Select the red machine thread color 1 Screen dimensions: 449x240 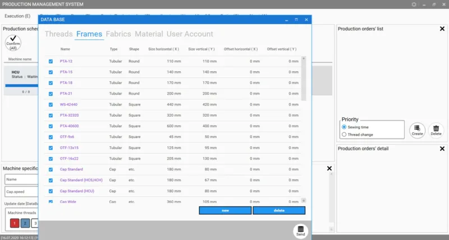coord(15,223)
